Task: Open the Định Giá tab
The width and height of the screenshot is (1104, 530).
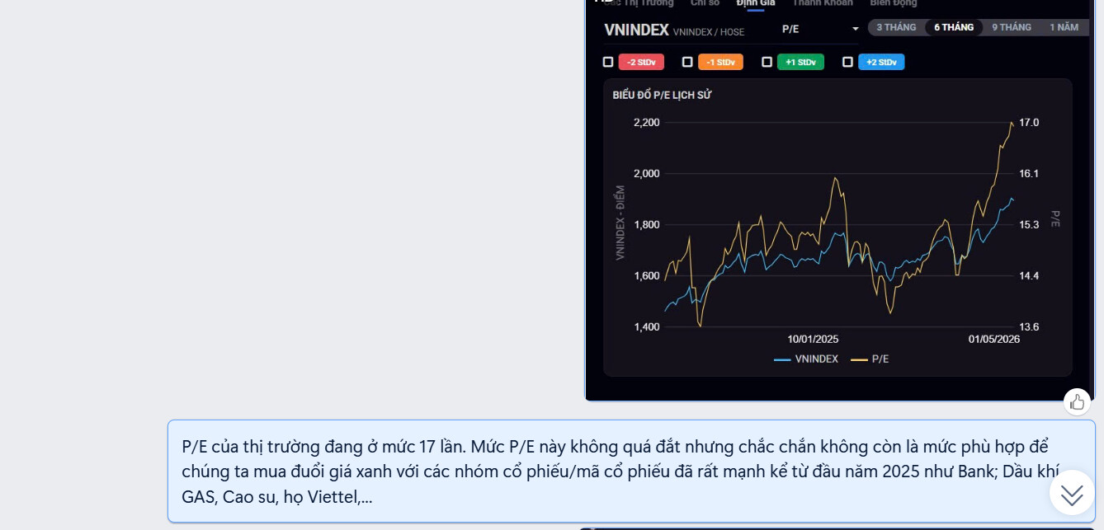Action: click(x=756, y=3)
